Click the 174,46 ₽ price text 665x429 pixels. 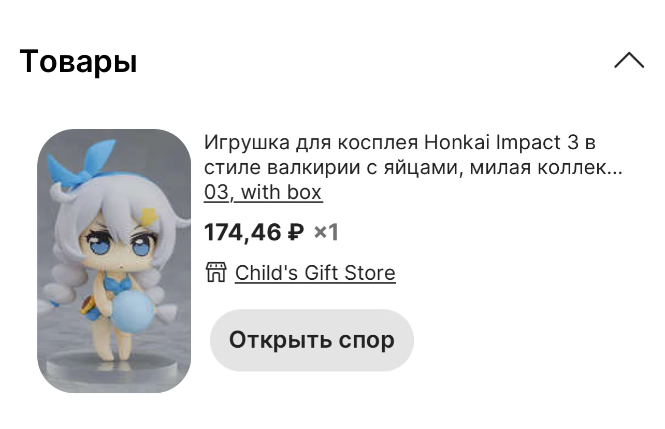pyautogui.click(x=254, y=232)
